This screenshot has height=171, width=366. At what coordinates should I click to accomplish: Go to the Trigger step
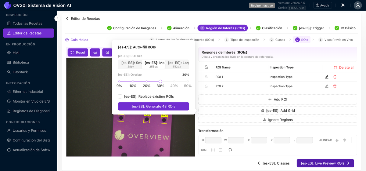coord(308,28)
